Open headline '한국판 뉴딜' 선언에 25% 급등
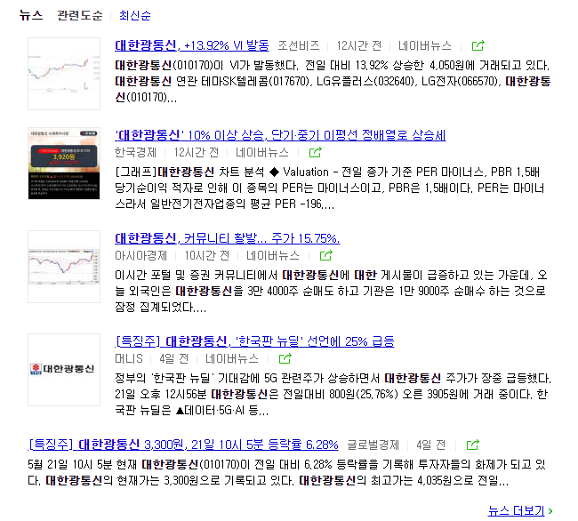578x521 pixels. pos(254,341)
